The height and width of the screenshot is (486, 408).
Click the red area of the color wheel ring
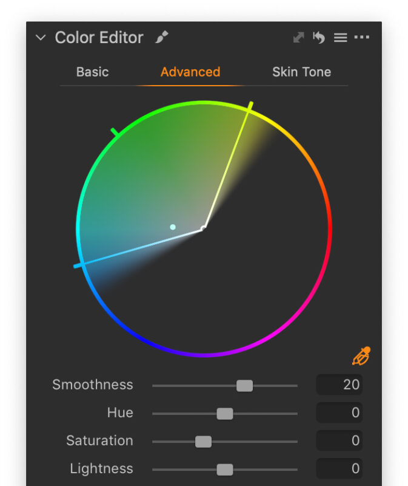tap(330, 230)
